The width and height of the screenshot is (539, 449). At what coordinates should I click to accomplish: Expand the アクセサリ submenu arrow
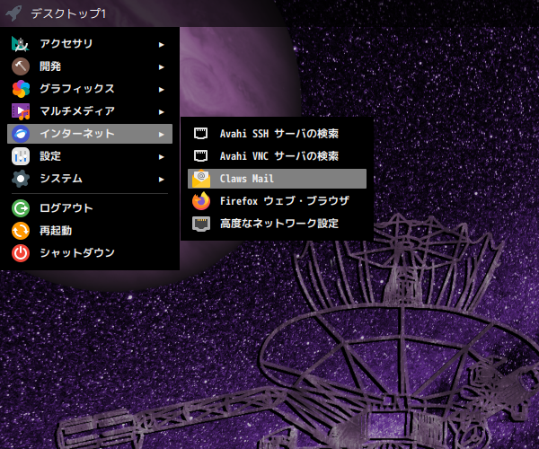(x=161, y=45)
